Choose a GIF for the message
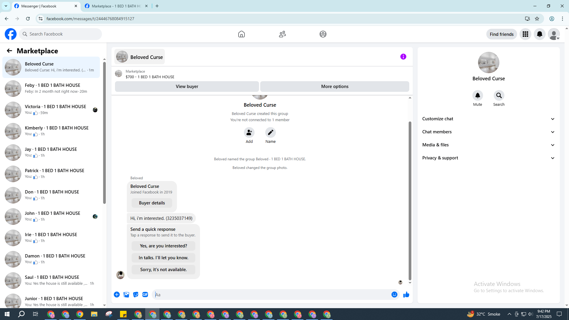569x320 pixels. pos(145,295)
